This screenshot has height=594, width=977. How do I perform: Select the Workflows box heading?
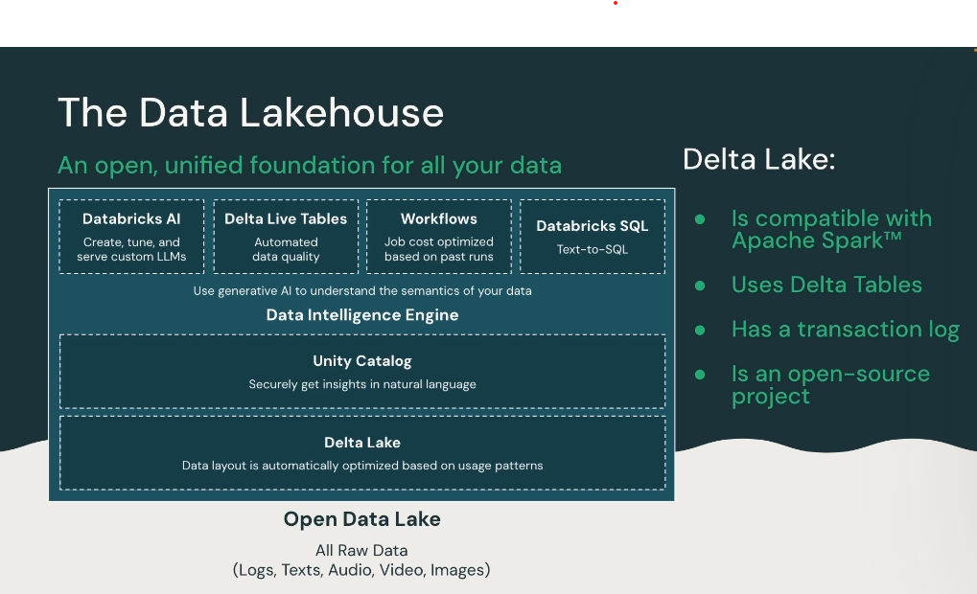[x=439, y=219]
